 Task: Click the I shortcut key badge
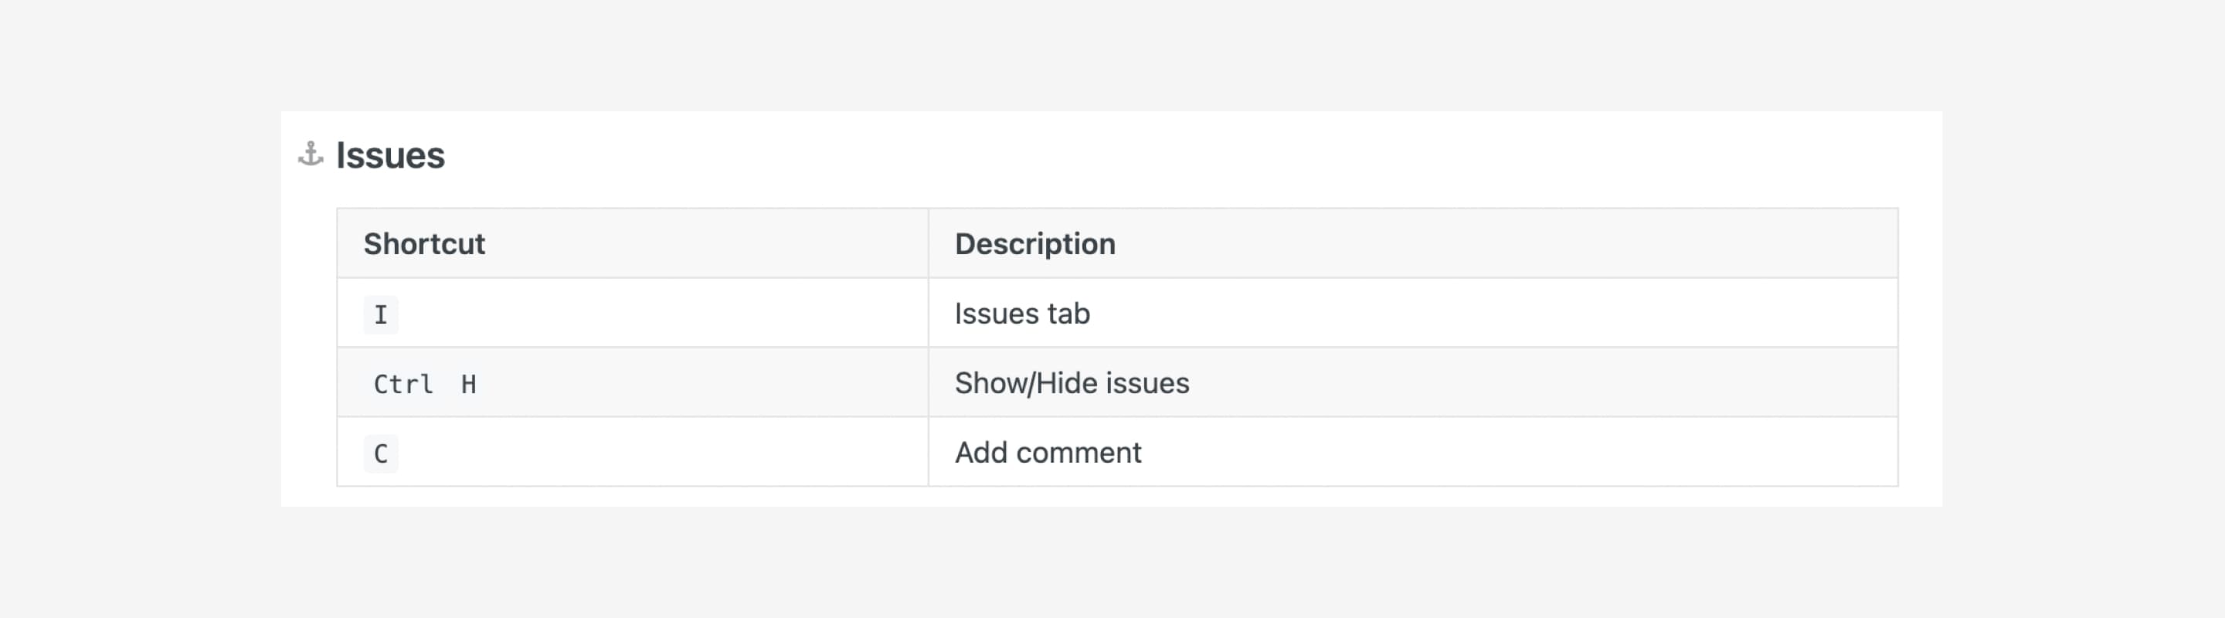[381, 314]
